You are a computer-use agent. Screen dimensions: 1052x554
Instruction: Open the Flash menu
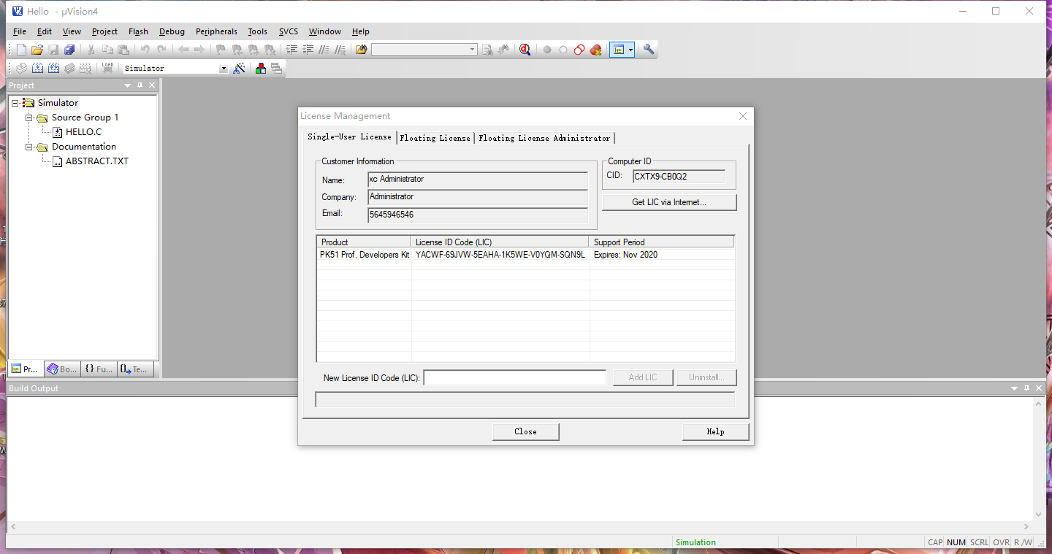pos(138,31)
